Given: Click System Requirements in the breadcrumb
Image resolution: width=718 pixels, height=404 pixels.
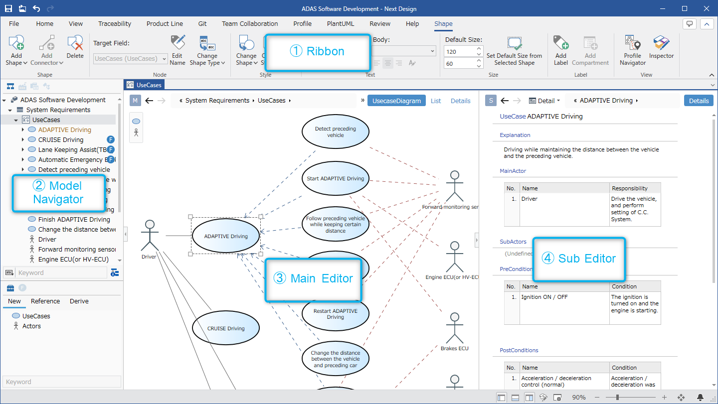Looking at the screenshot, I should (217, 101).
